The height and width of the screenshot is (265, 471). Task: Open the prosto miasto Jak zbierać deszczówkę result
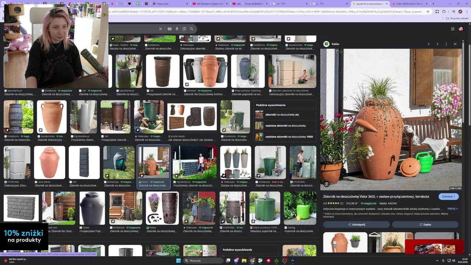tap(192, 117)
